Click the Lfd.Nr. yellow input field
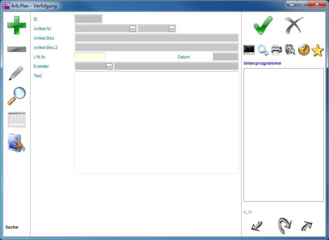Viewport: 329px width, 240px height. [x=90, y=57]
